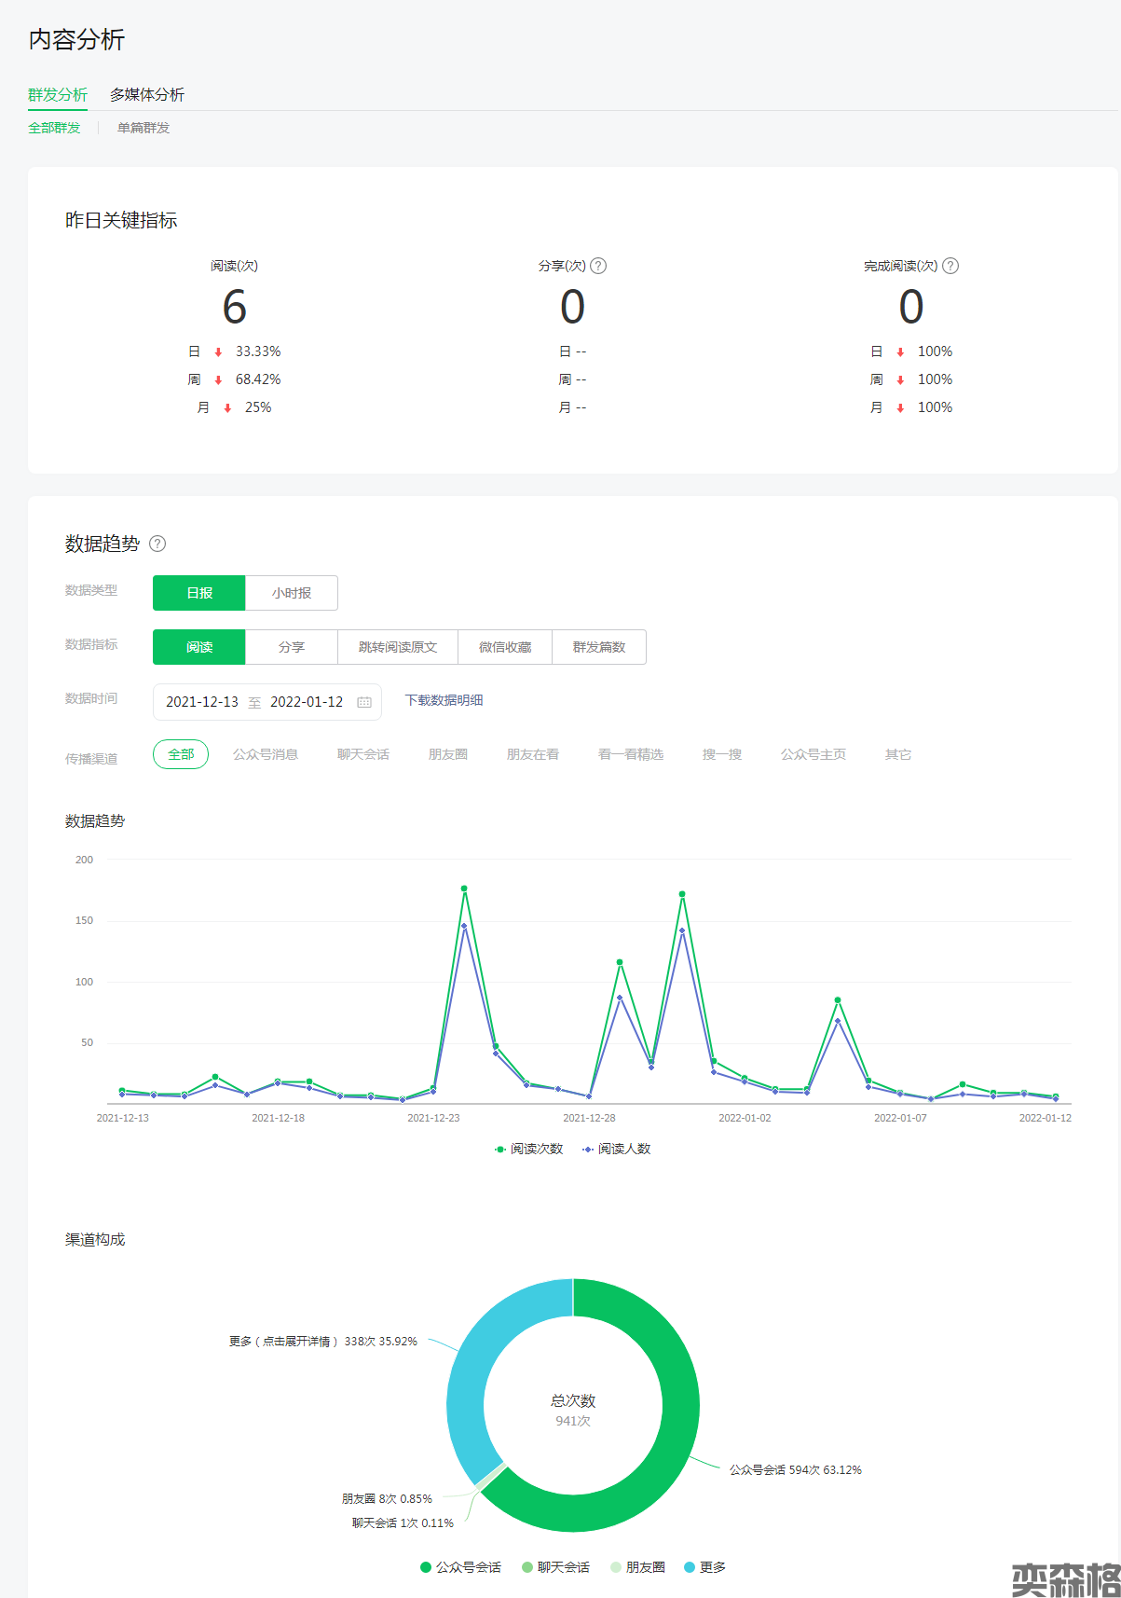Viewport: 1121px width, 1598px height.
Task: Click help icon next to 分享(次)
Action: pos(598,266)
